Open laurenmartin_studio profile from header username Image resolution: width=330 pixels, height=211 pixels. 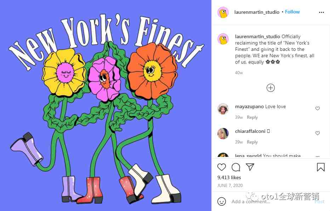click(x=257, y=12)
